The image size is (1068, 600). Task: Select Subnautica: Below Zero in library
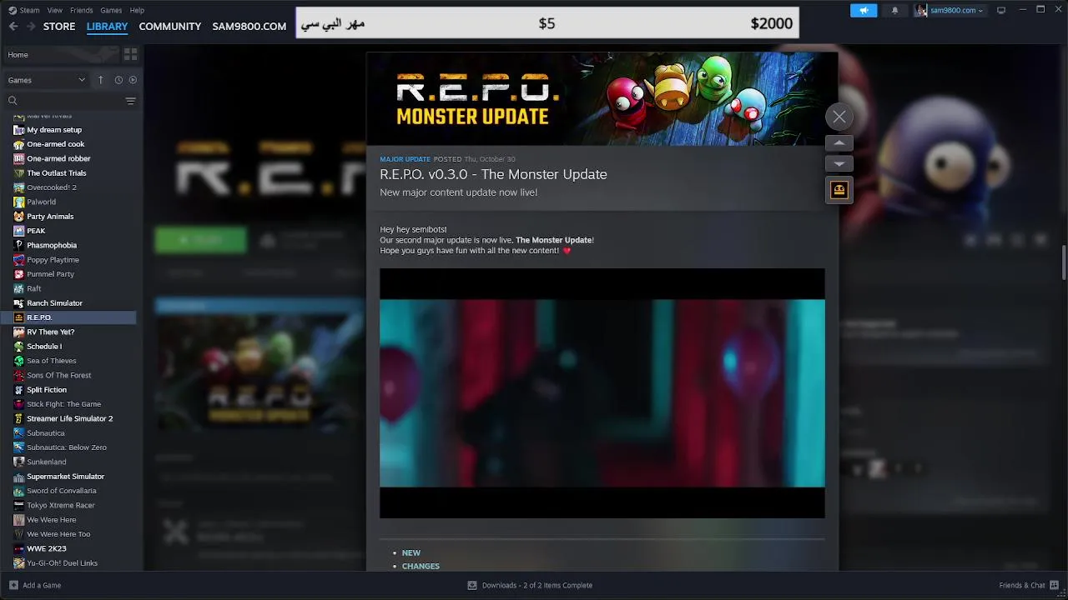tap(68, 447)
